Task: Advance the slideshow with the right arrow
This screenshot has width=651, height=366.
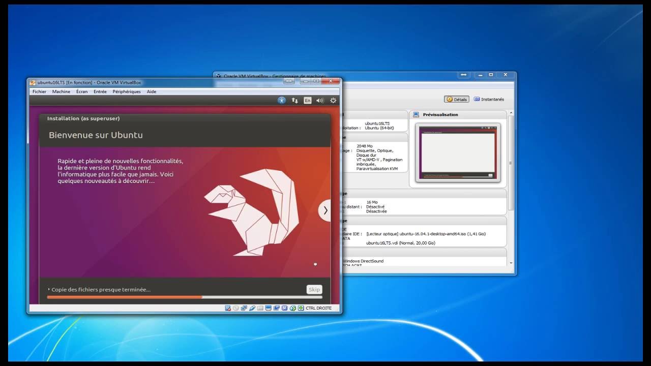Action: click(x=325, y=210)
